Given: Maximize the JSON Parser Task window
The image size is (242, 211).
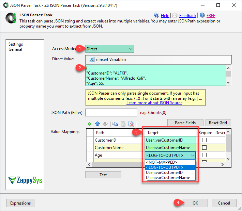Looking at the screenshot, I should pyautogui.click(x=218, y=5).
